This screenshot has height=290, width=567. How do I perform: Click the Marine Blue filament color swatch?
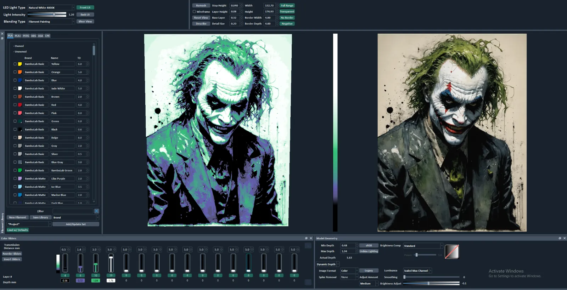(20, 195)
